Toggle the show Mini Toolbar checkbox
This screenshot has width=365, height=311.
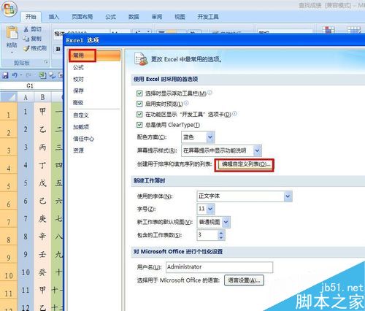coord(139,93)
